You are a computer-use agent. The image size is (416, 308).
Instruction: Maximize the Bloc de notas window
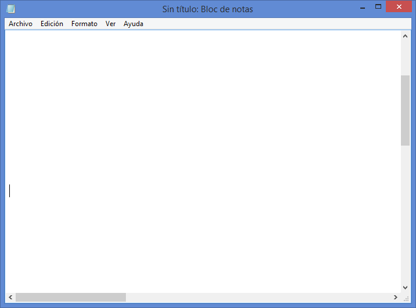pos(378,7)
